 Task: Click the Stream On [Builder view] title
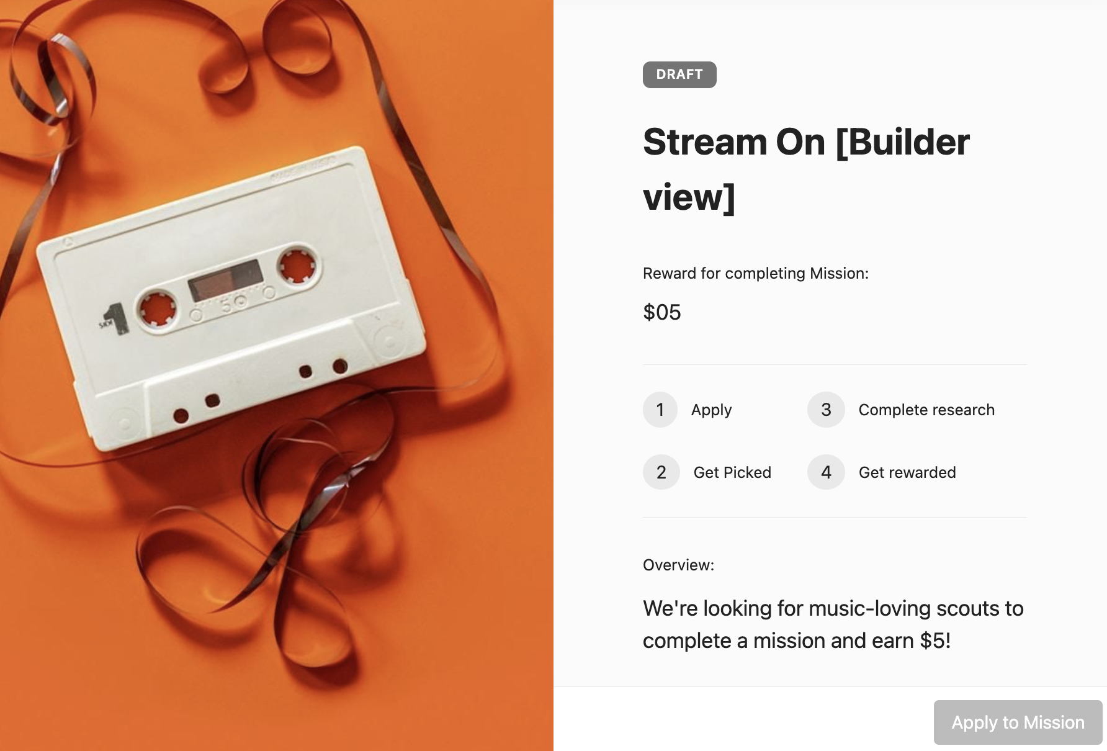(806, 169)
